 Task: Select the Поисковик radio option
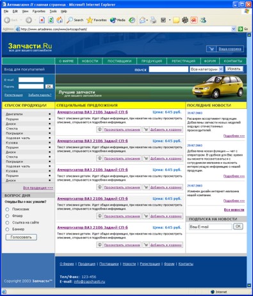pos(7,210)
